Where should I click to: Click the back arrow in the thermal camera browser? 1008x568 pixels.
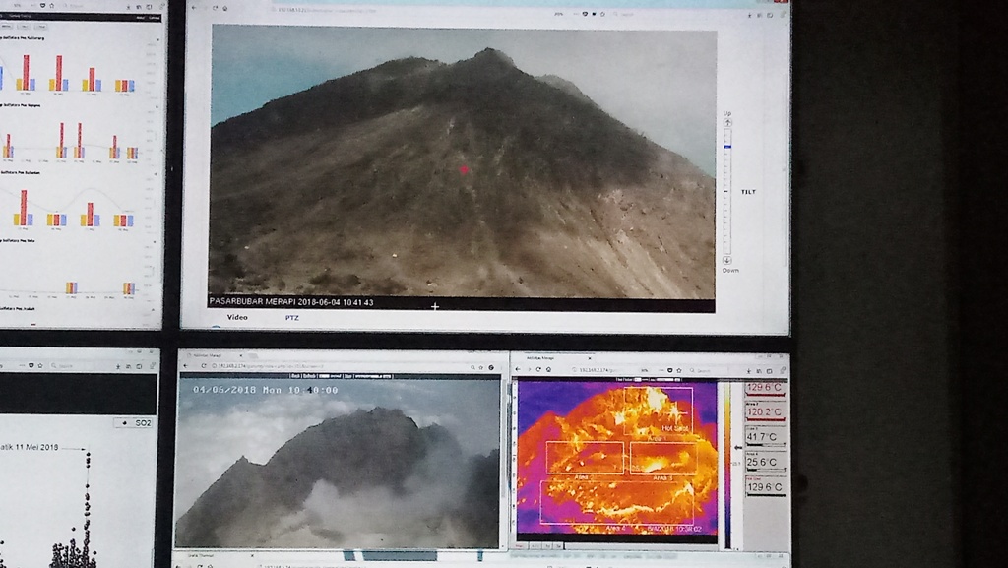pos(517,369)
